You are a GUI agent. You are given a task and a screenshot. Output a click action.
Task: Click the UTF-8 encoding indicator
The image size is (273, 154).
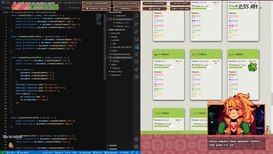click(67, 152)
